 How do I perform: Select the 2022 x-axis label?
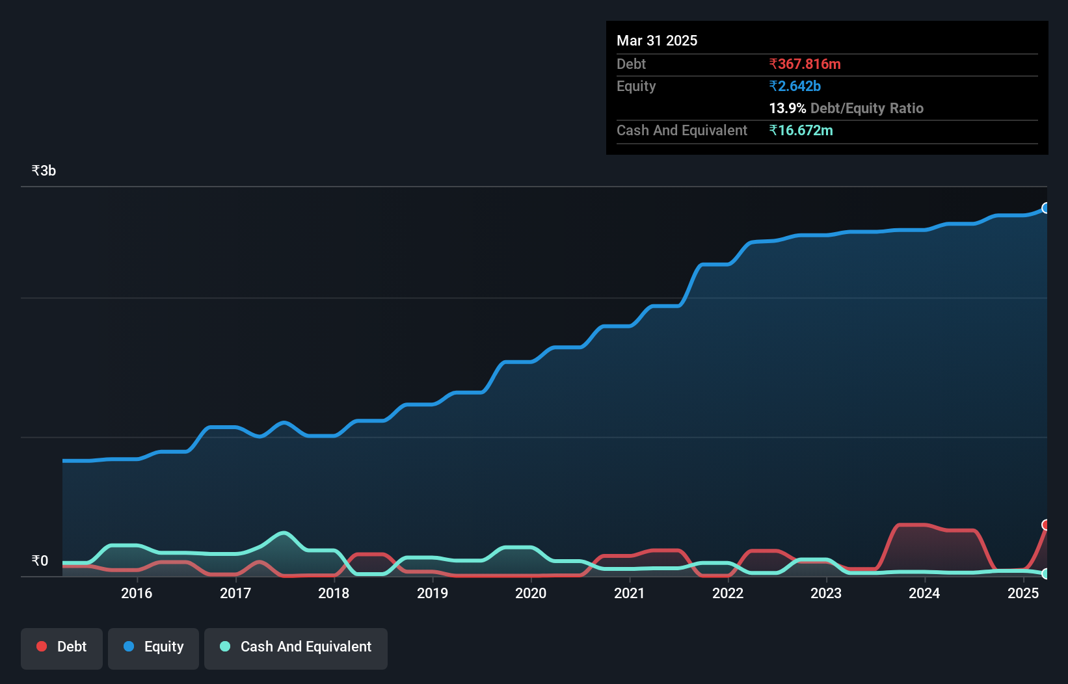728,593
